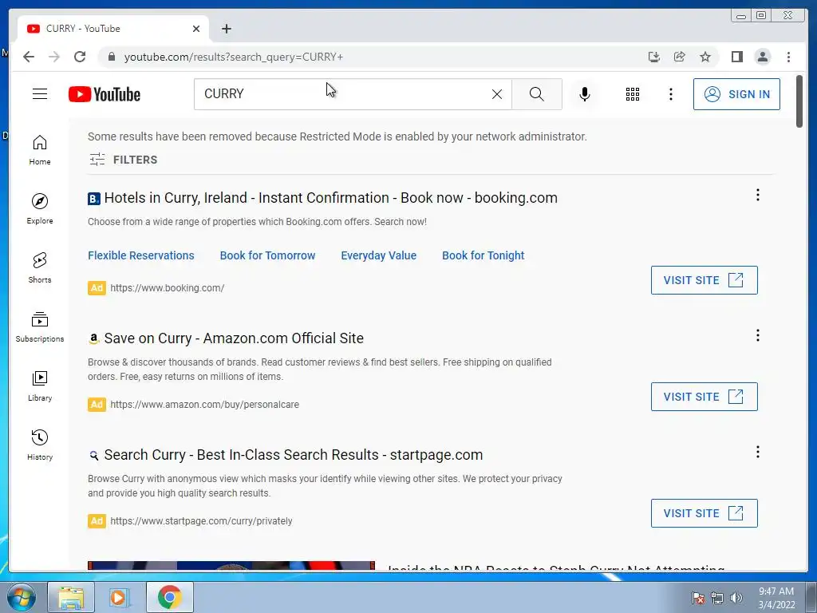Clear the CURRY search text
The height and width of the screenshot is (613, 817).
pyautogui.click(x=497, y=94)
